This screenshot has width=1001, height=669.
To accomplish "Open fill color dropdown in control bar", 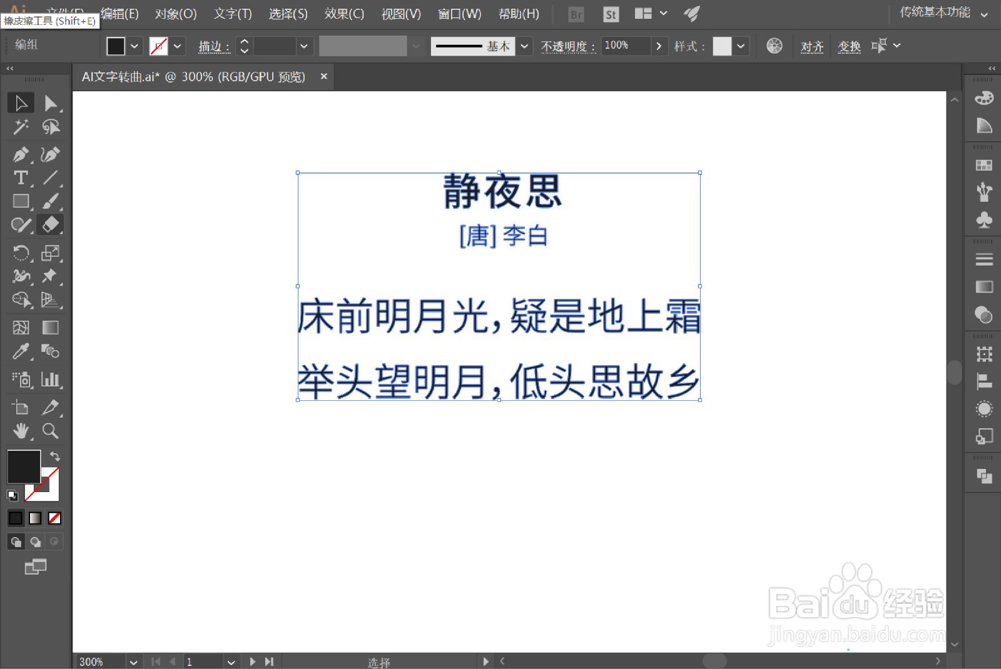I will click(x=134, y=46).
